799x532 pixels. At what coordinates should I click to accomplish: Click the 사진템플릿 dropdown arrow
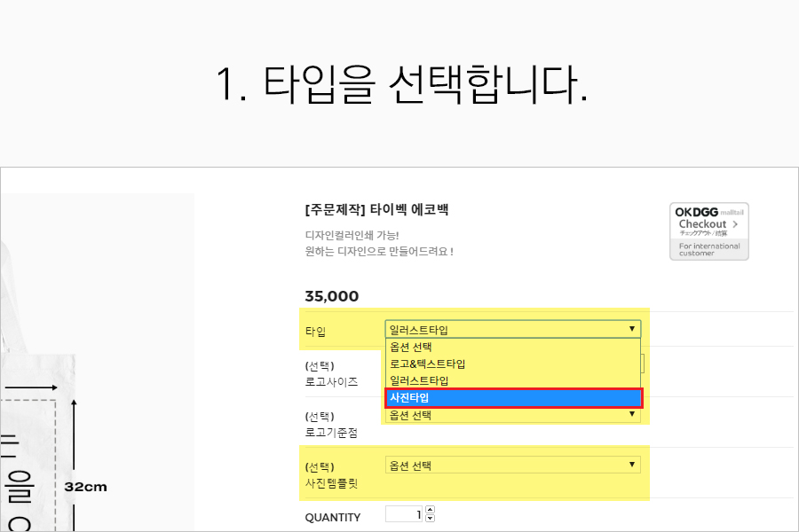tap(632, 465)
